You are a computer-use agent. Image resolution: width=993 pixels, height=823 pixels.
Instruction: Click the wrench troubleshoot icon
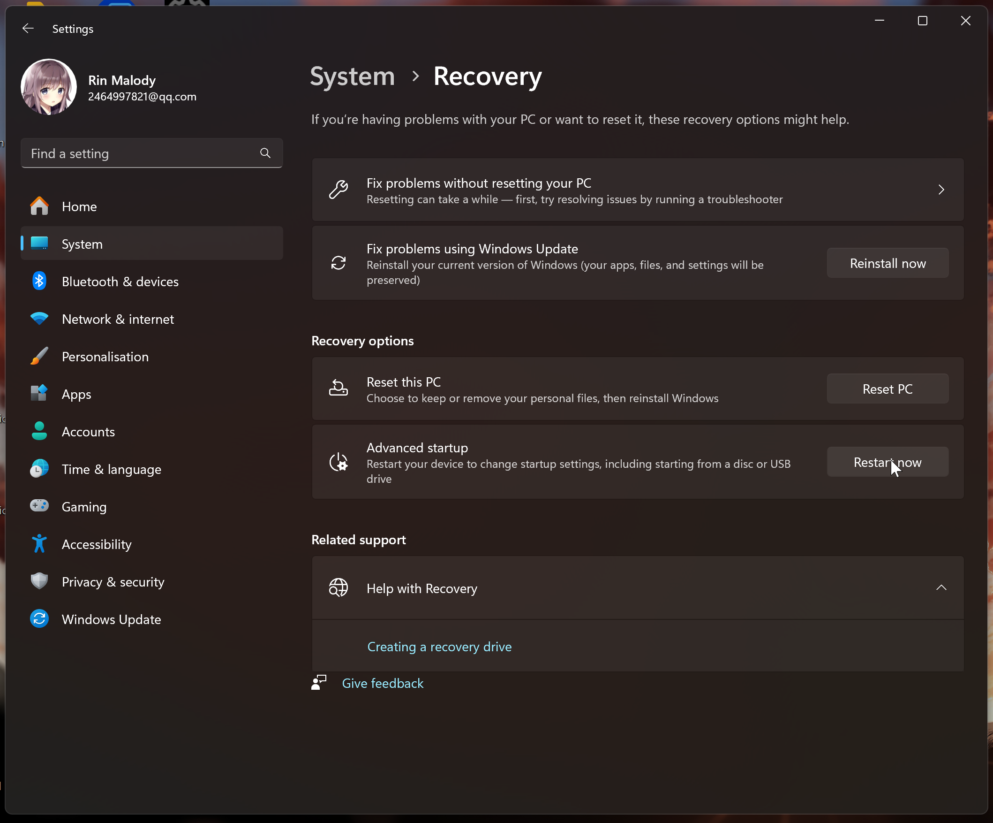click(x=339, y=189)
